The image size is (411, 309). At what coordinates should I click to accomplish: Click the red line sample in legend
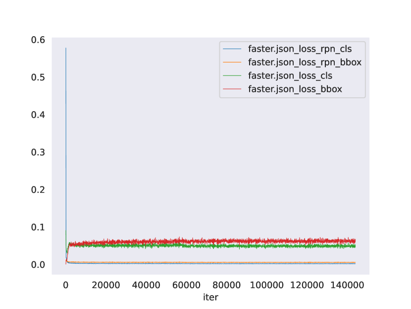click(x=232, y=89)
